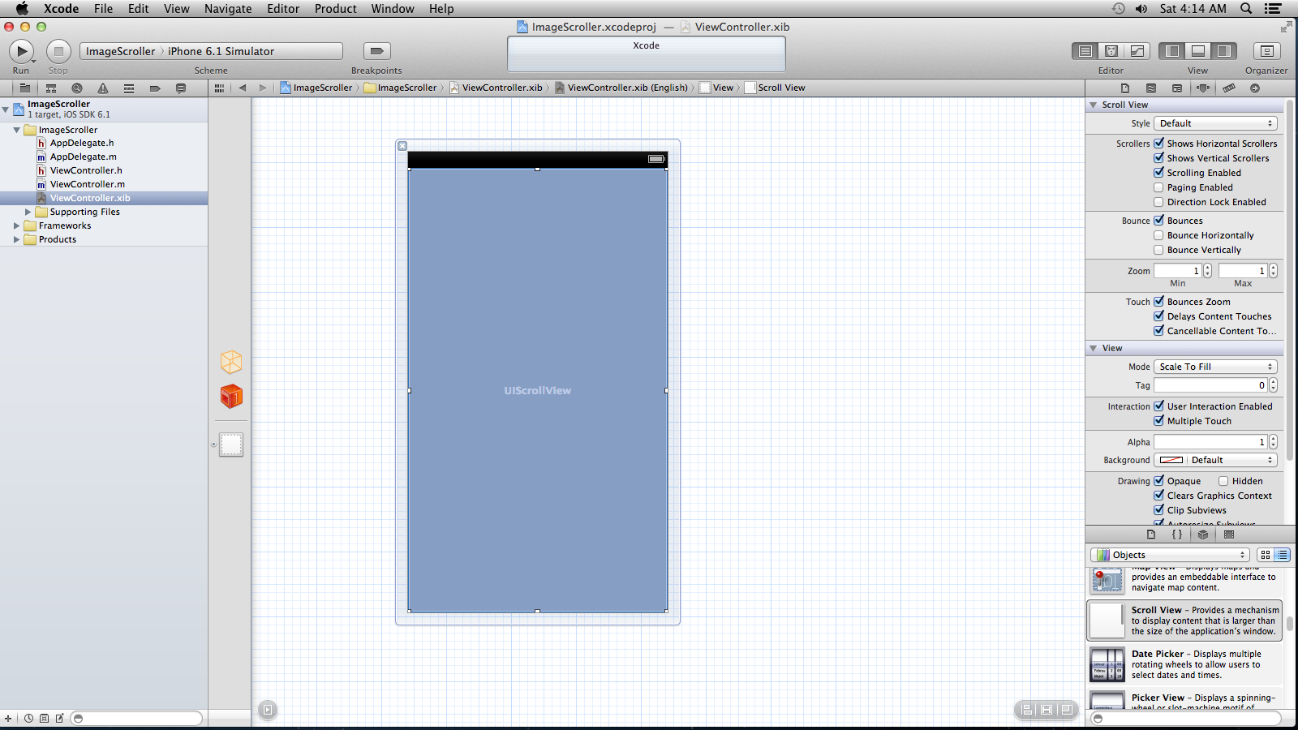The height and width of the screenshot is (730, 1298).
Task: Disable Scrolling Enabled checkbox
Action: click(1159, 173)
